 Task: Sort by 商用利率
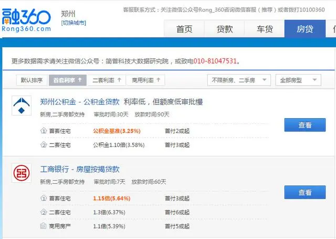click(x=146, y=80)
